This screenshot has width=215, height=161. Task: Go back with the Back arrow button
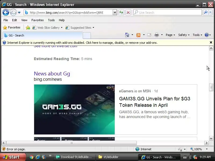(6, 12)
